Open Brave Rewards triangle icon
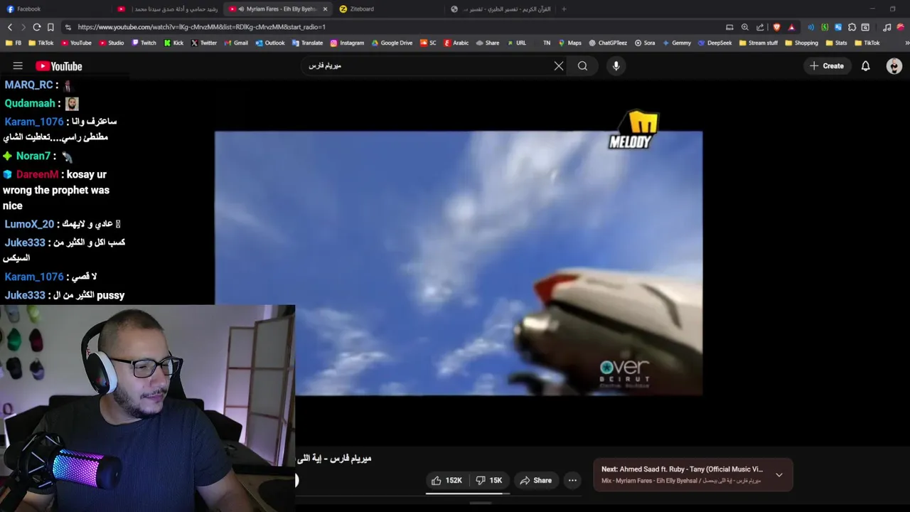Image resolution: width=910 pixels, height=512 pixels. 791,27
